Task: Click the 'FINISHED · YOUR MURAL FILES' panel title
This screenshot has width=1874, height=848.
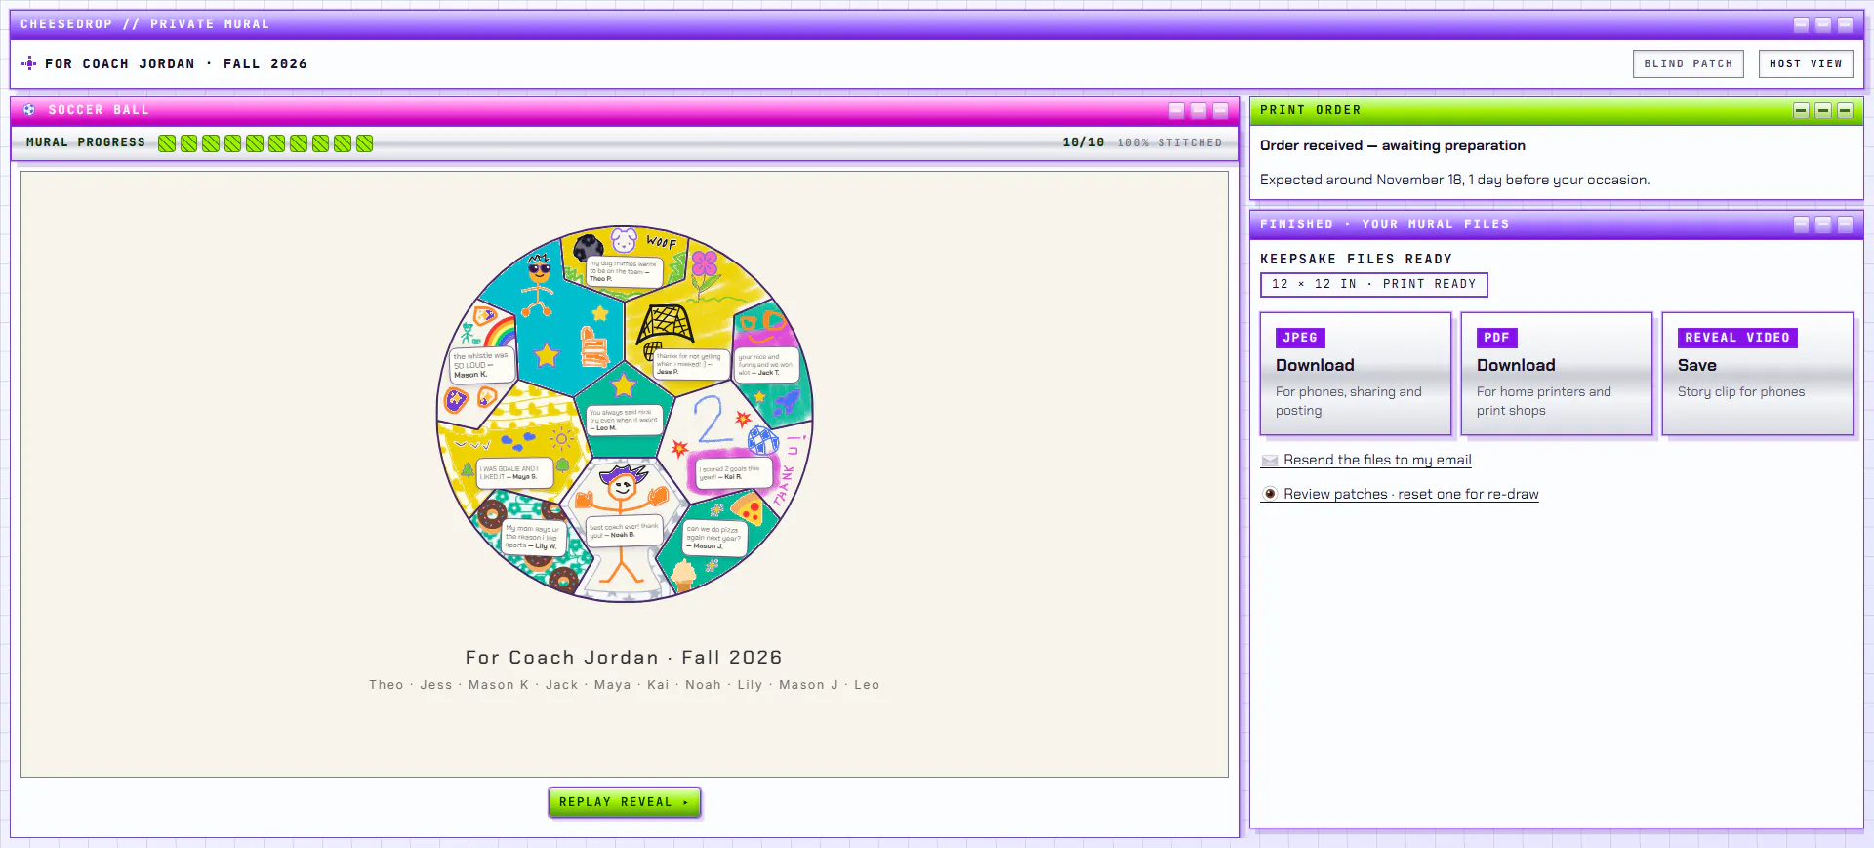Action: pyautogui.click(x=1385, y=224)
